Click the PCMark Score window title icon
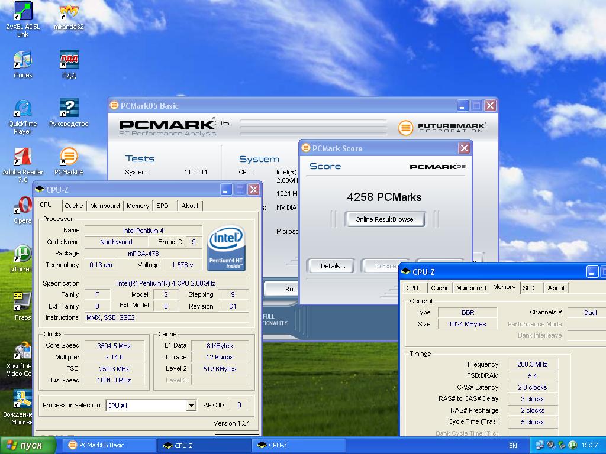This screenshot has height=454, width=606. click(x=306, y=148)
